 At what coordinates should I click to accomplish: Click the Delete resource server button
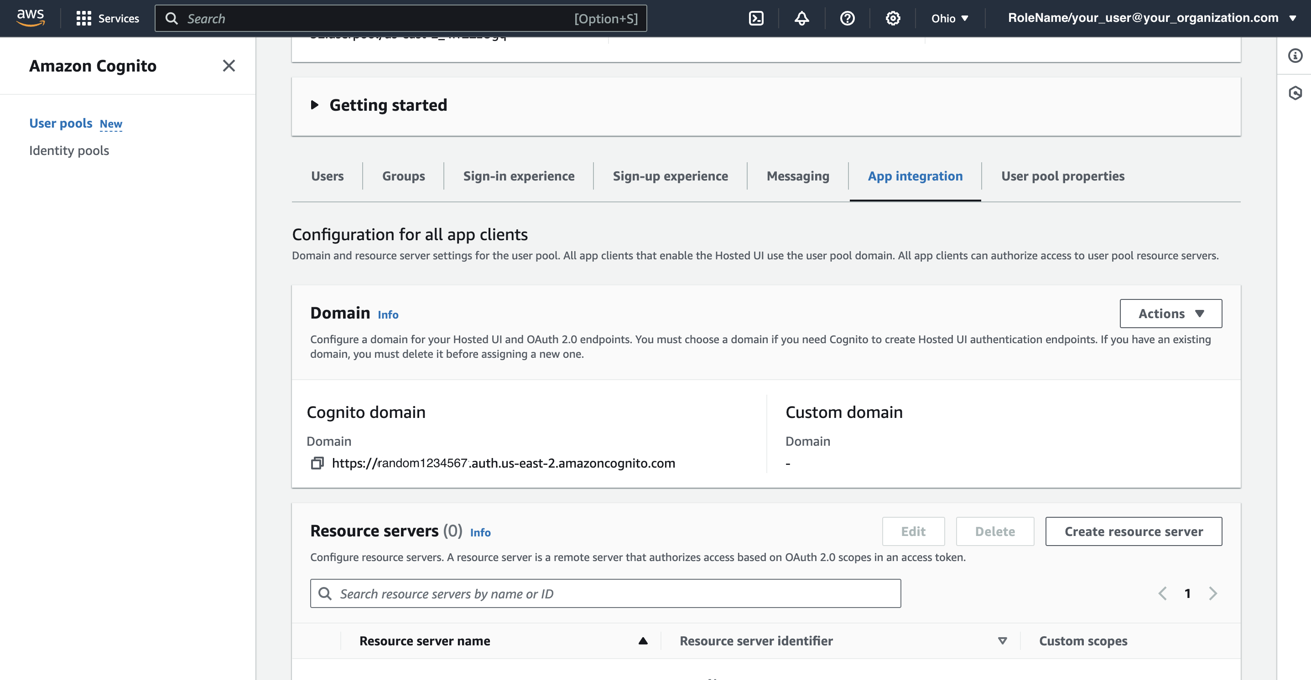tap(995, 531)
